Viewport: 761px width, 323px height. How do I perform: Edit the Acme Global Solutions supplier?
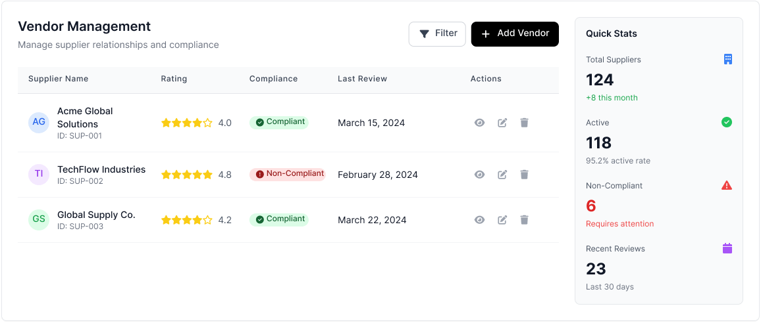(502, 123)
